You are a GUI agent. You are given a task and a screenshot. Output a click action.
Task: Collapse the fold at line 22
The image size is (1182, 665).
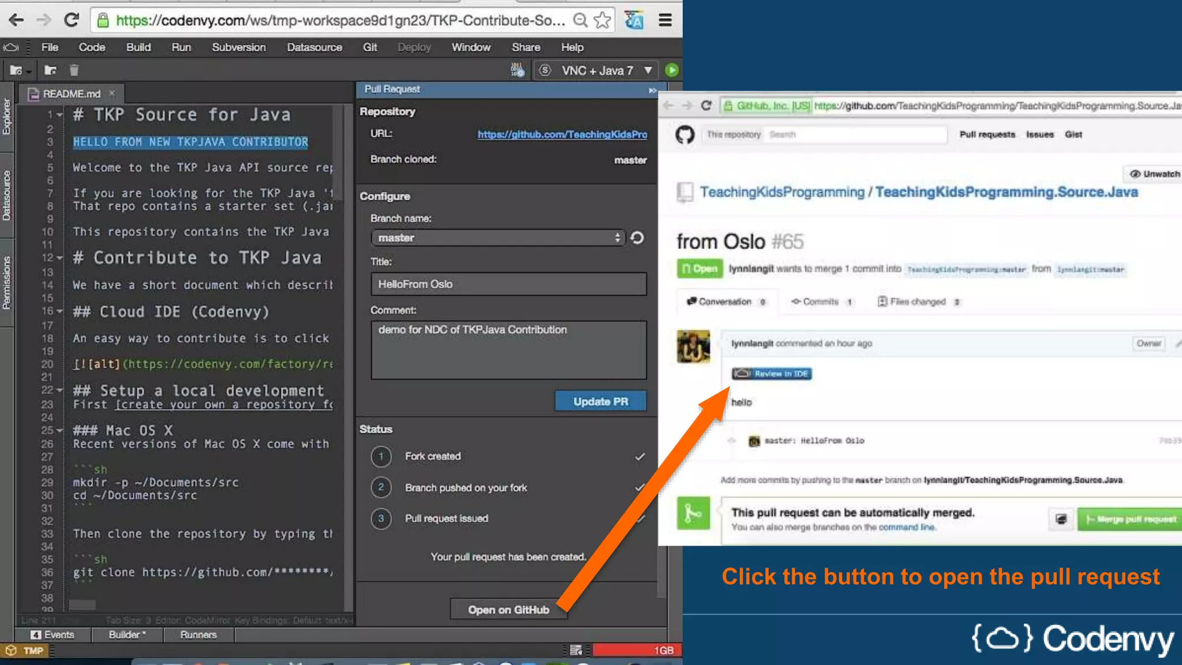59,390
